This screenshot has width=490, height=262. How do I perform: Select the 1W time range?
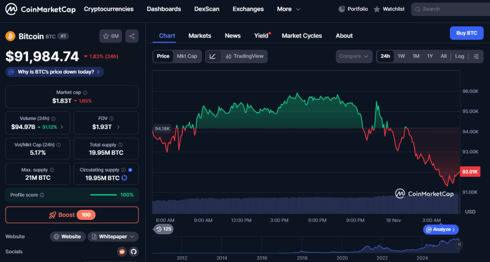[x=401, y=56]
